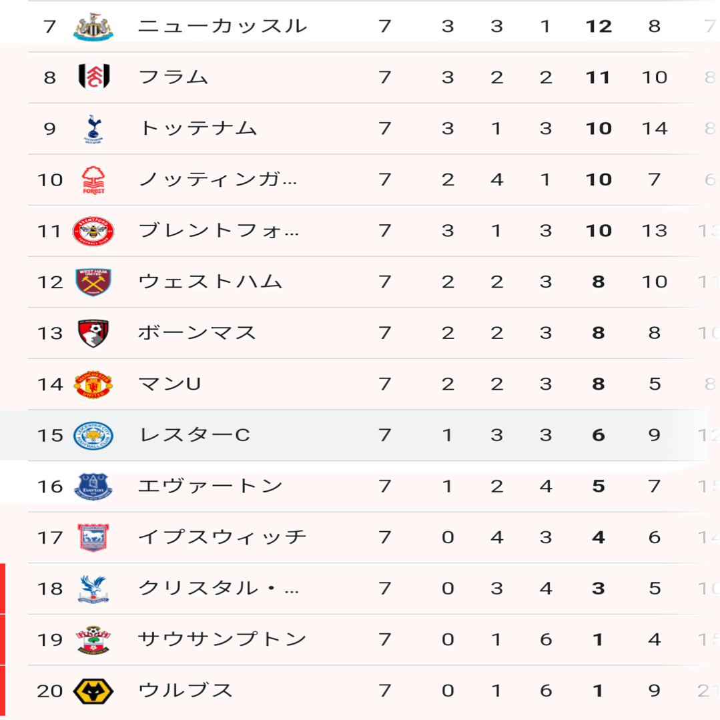Open the Everton club crest icon

[93, 486]
